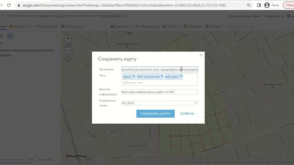Click the browser address bar URL
Viewport: 294px width, 165px height.
(x=124, y=5)
